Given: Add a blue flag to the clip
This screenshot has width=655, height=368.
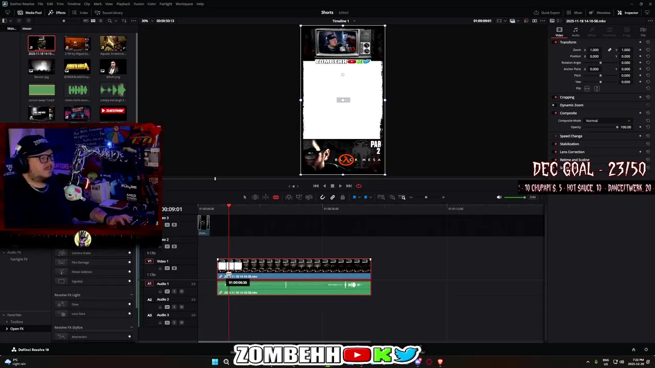Looking at the screenshot, I should pos(354,197).
